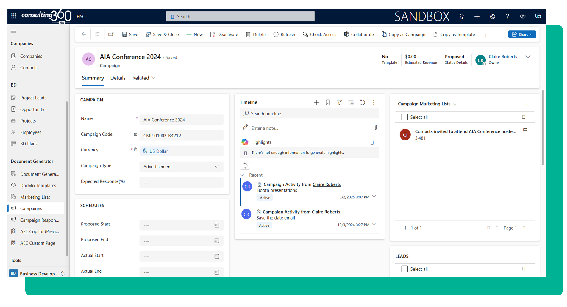Viewport: 567px width, 307px height.
Task: Open settings gear in top bar
Action: coord(492,17)
